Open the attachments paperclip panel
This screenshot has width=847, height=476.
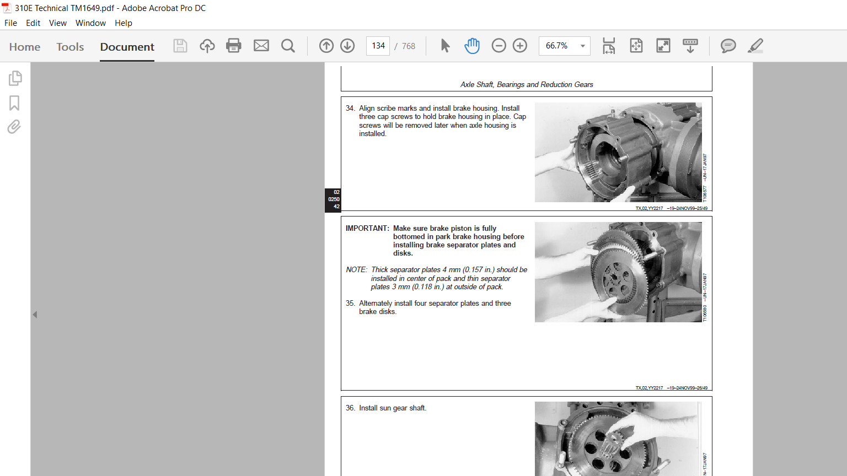coord(14,127)
